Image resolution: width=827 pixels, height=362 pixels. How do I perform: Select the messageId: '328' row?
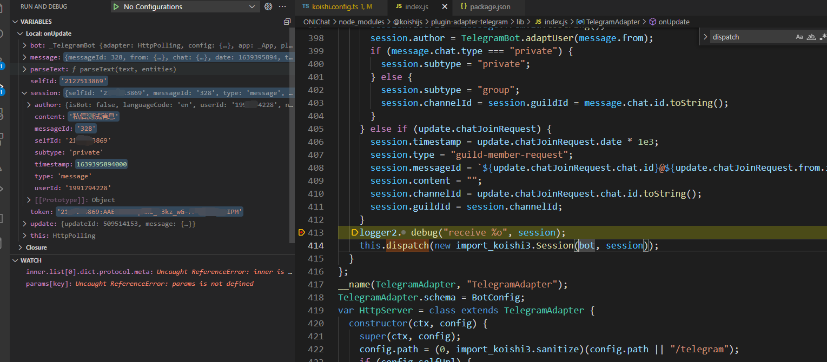(153, 129)
